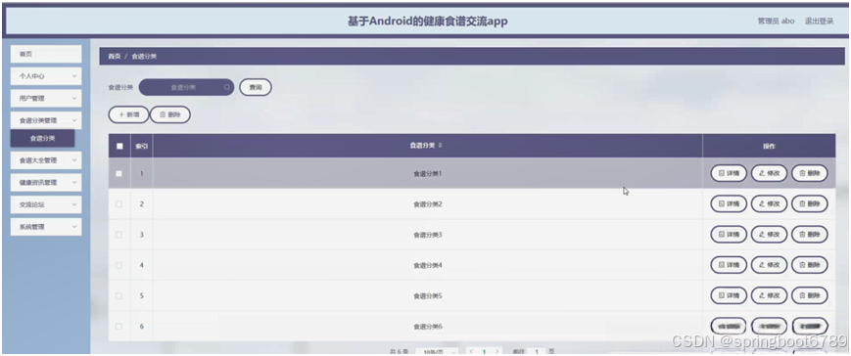
Task: Click 修改 for row 食谱分类5
Action: click(769, 296)
